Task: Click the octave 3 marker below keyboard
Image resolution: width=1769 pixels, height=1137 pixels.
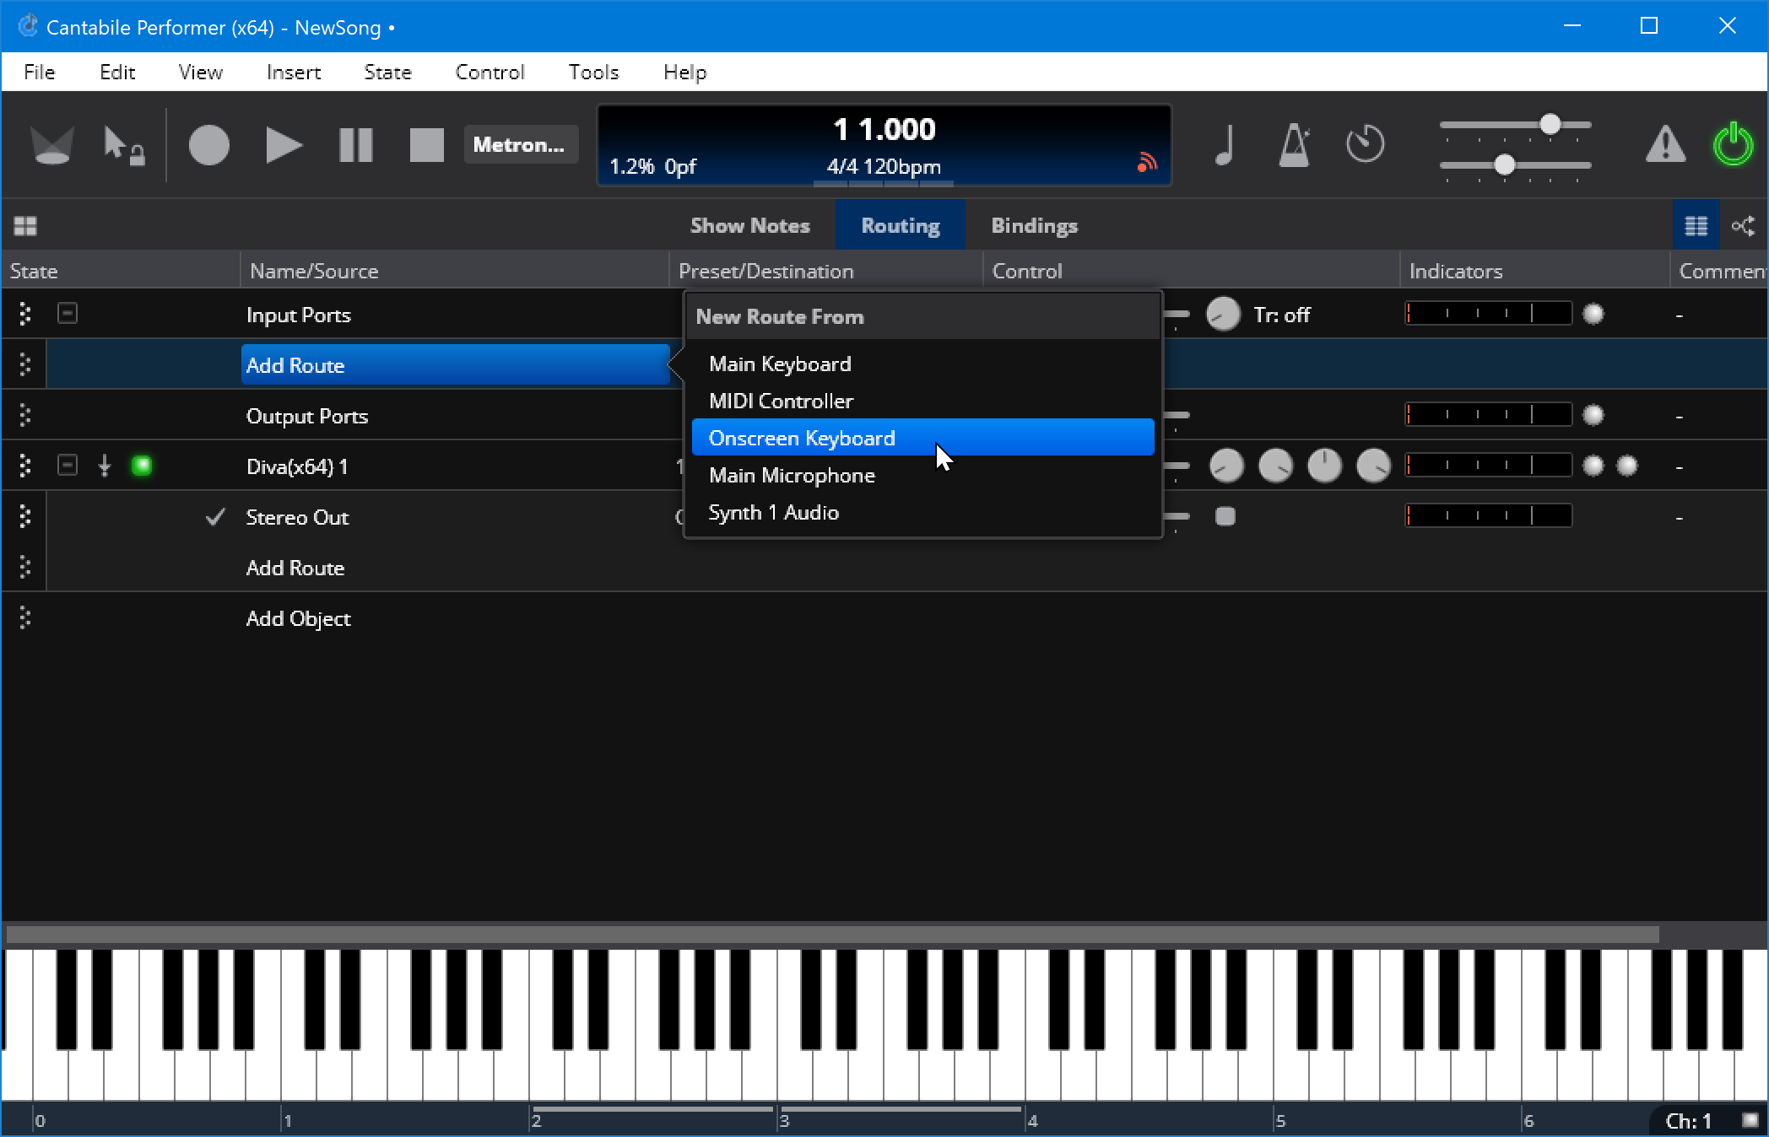Action: pyautogui.click(x=784, y=1121)
